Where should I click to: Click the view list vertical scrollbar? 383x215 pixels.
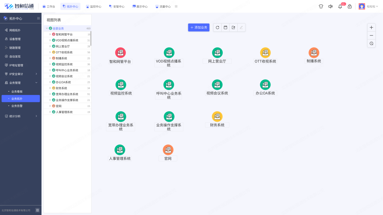(91, 38)
